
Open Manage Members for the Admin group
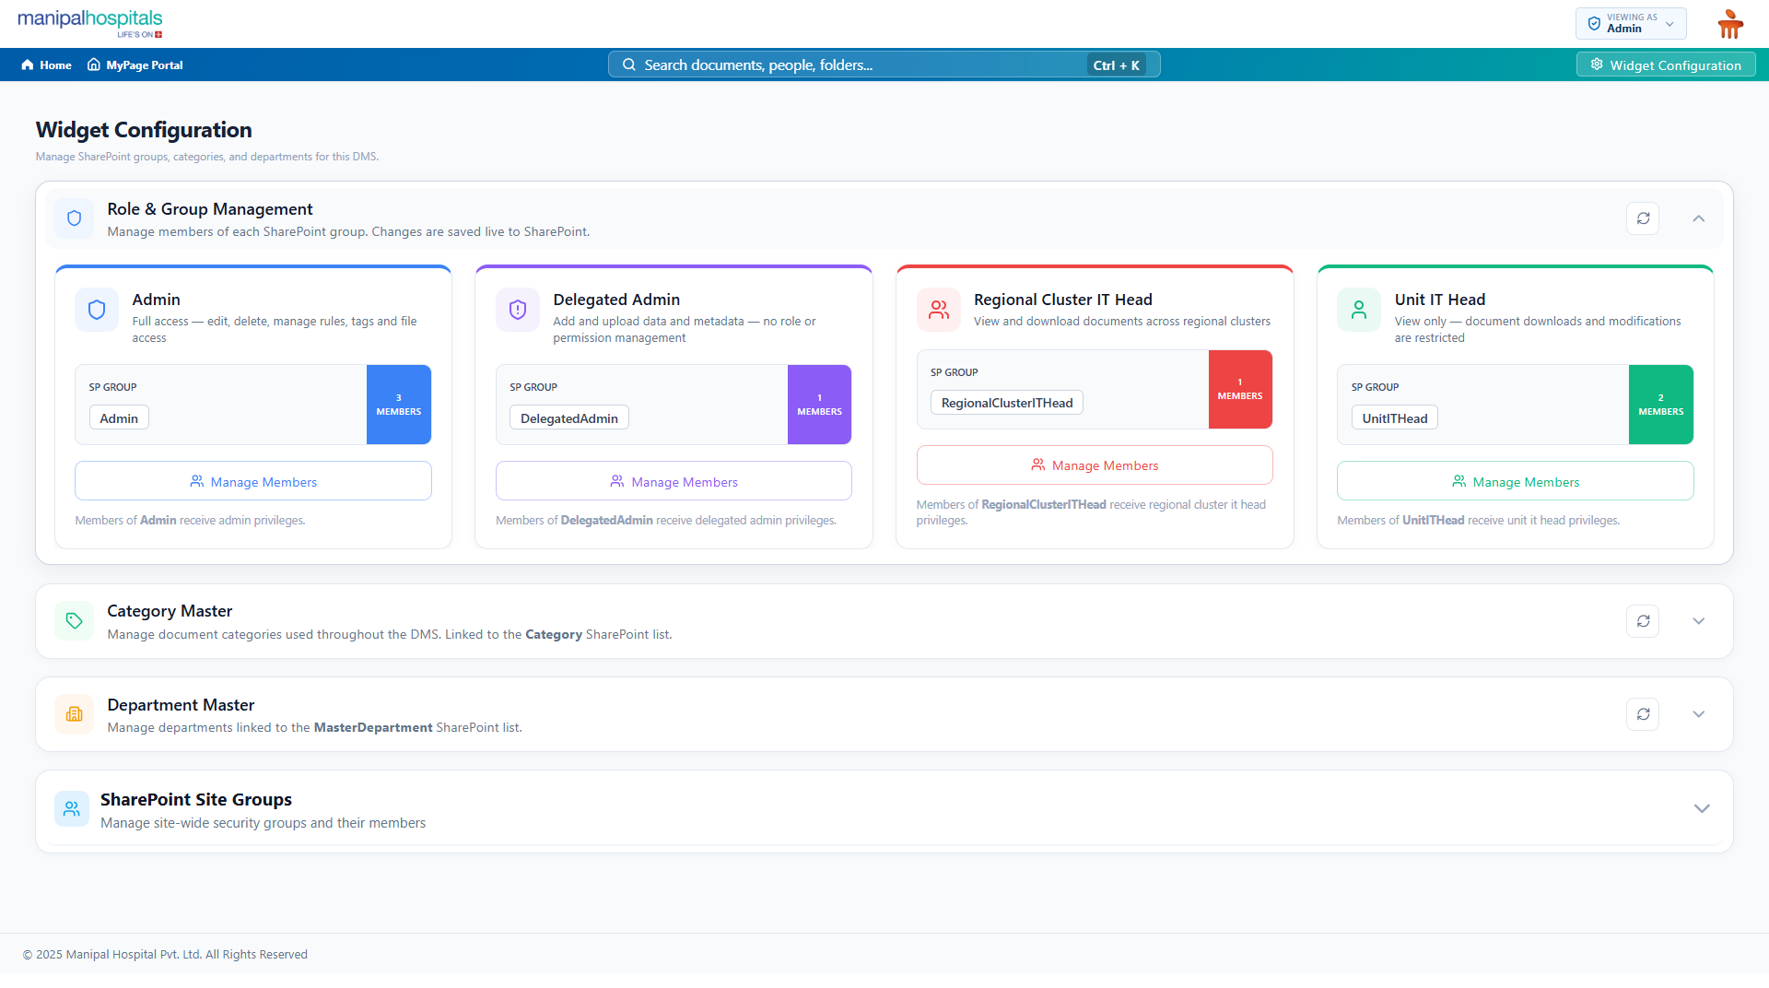tap(253, 481)
